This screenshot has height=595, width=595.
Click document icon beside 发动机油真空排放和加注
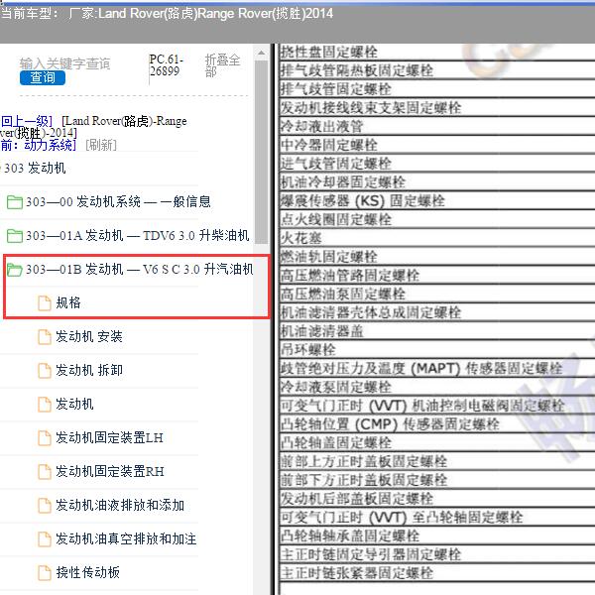coord(44,539)
